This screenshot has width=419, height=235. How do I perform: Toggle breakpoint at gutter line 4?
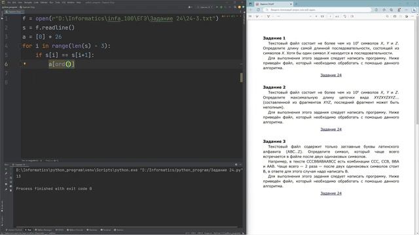click(6, 46)
